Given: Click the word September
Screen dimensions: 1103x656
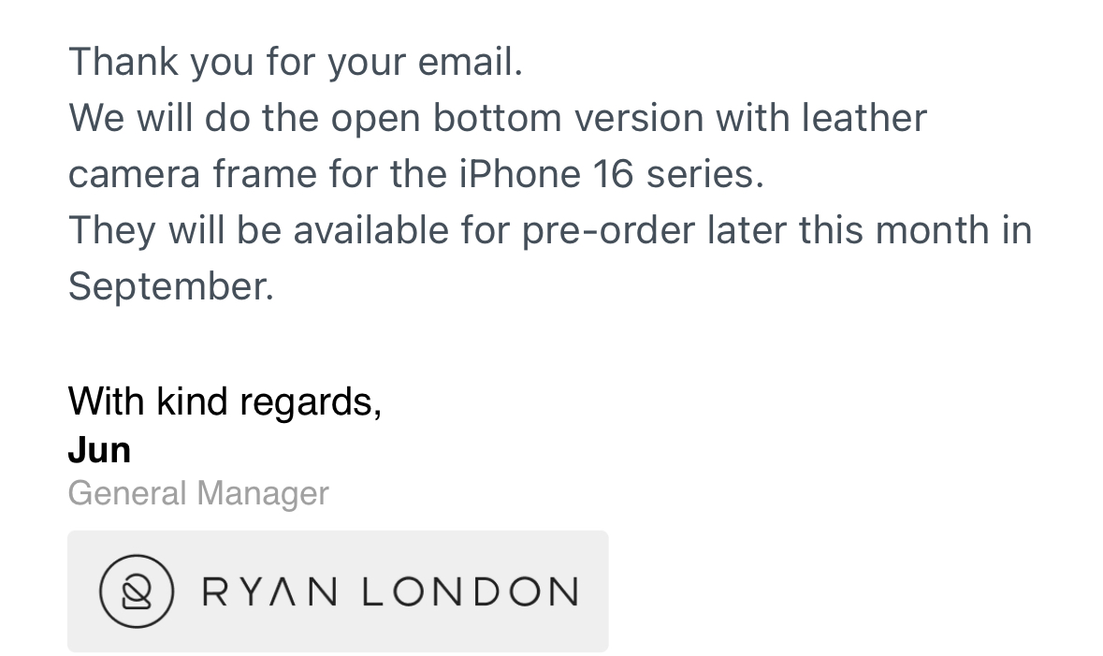Looking at the screenshot, I should click(170, 286).
